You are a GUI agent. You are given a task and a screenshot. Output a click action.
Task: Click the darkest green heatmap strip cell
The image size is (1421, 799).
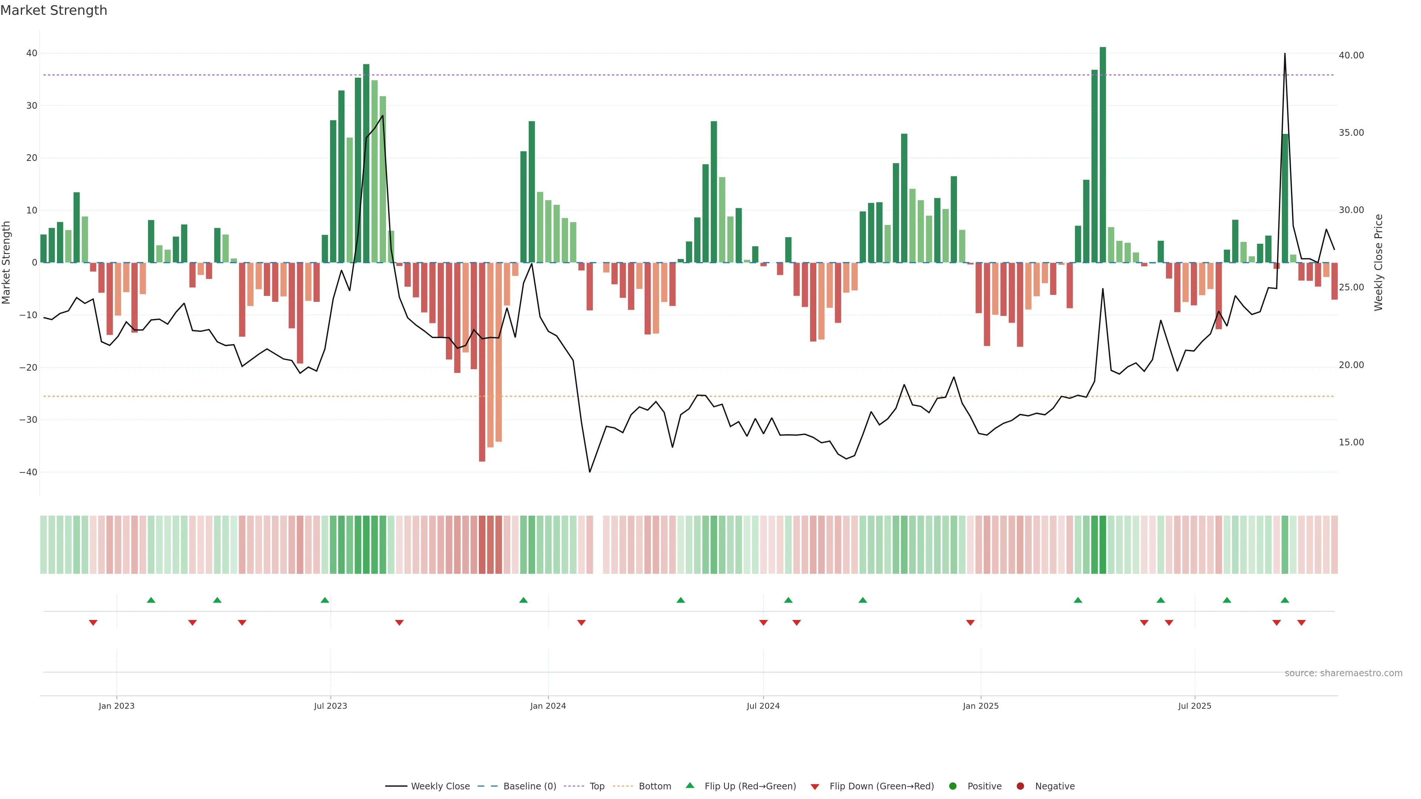coord(1103,544)
